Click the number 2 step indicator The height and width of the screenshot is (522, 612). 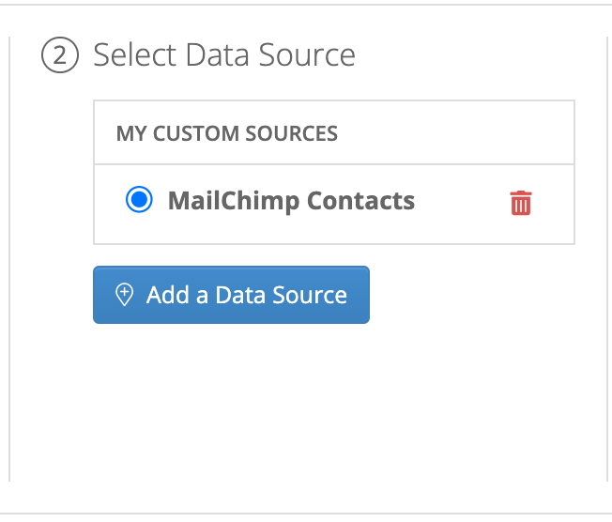click(60, 55)
